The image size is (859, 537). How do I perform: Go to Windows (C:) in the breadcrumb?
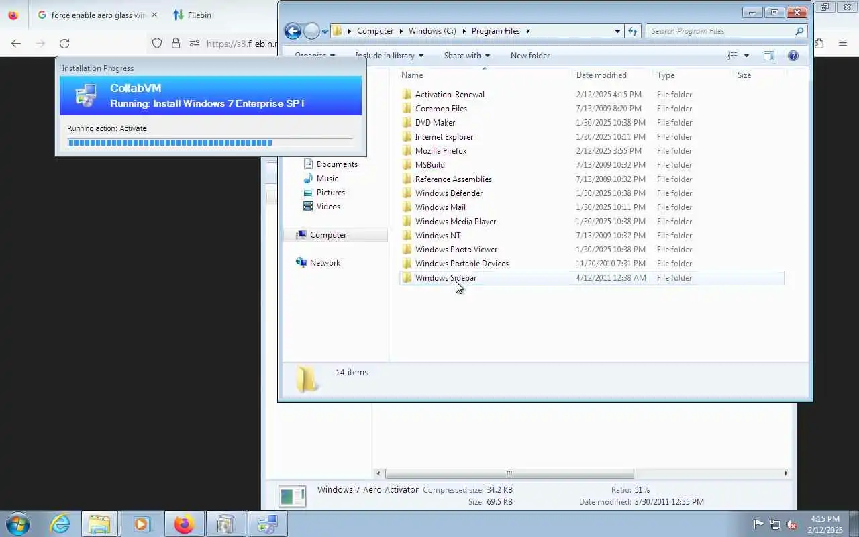[432, 31]
